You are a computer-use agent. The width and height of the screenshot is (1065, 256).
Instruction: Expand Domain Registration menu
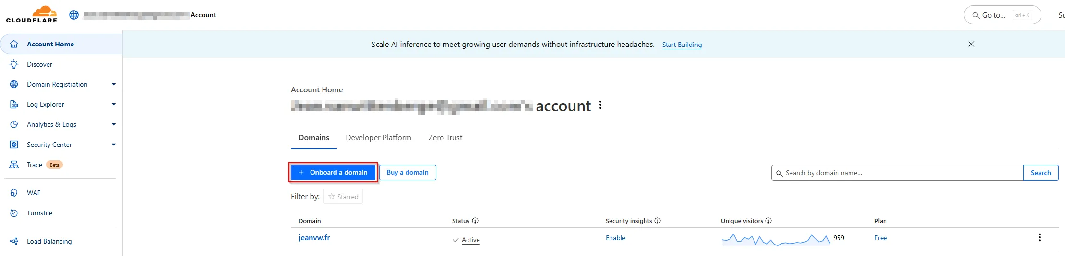point(114,84)
